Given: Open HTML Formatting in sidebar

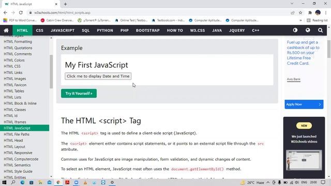Looking at the screenshot, I should pyautogui.click(x=18, y=41).
